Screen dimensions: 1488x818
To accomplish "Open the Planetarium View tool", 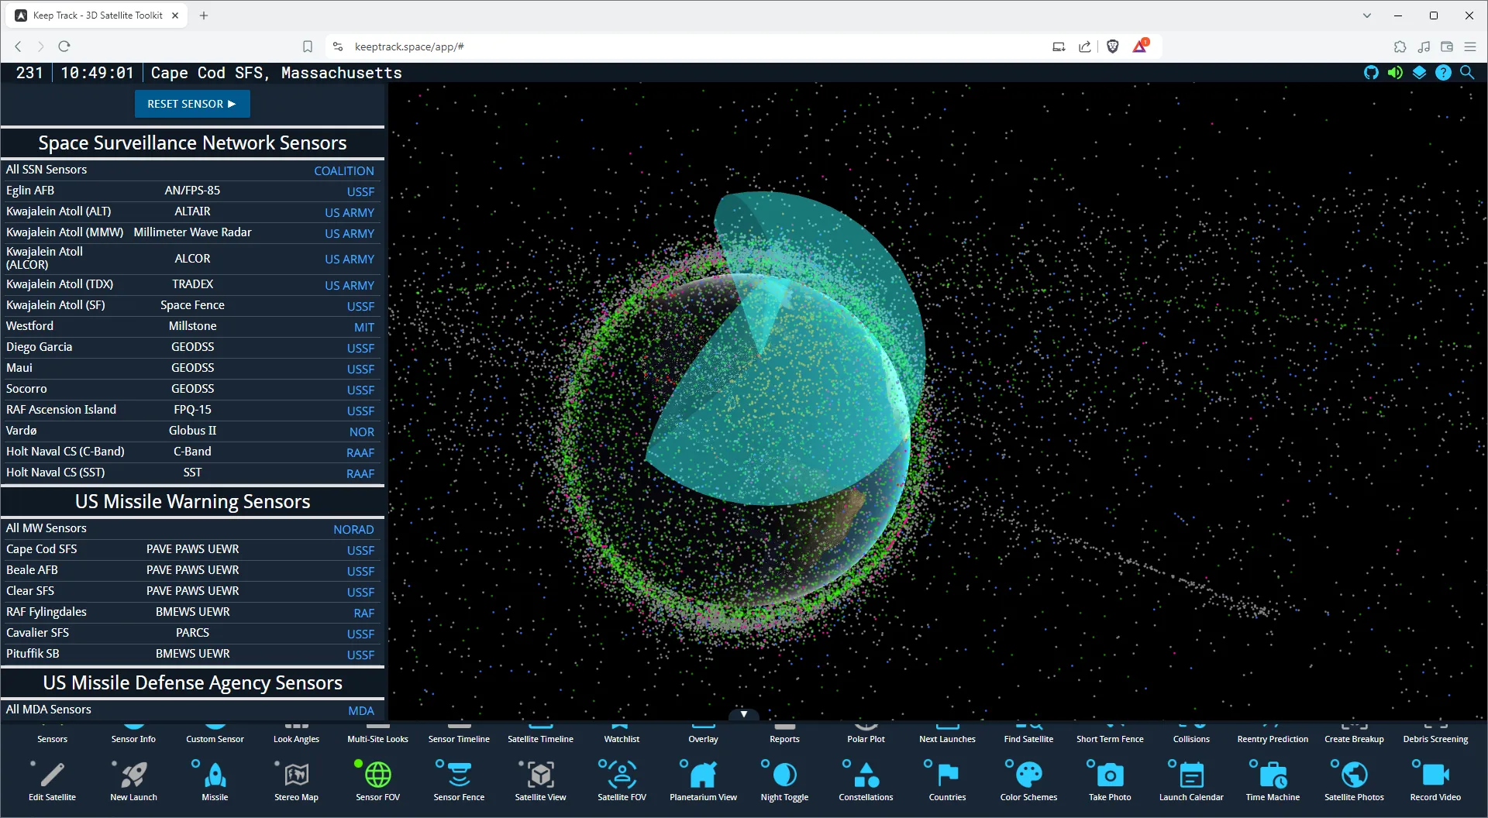I will point(703,778).
